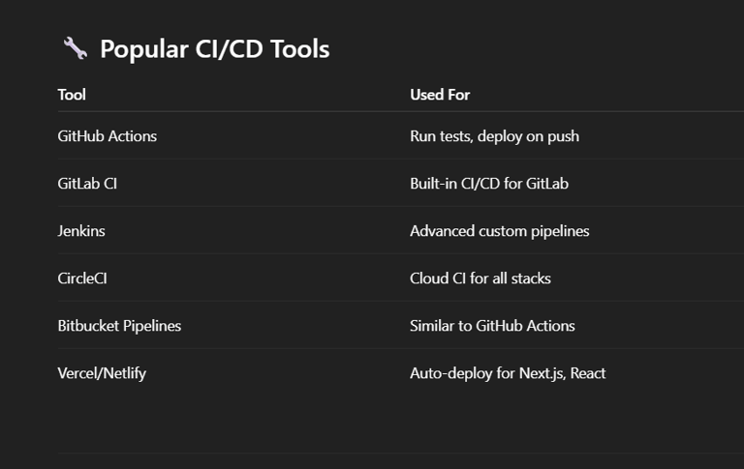The image size is (744, 469).
Task: Select 'Advanced custom pipelines' description
Action: (x=500, y=231)
